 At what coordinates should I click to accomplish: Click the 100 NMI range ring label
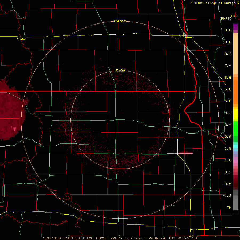point(120,21)
